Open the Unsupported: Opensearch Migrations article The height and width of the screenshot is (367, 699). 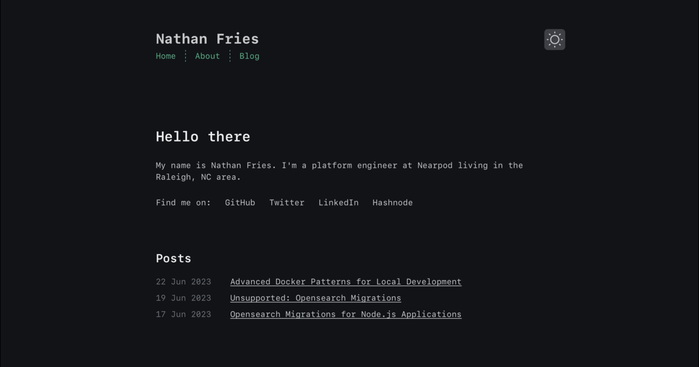pyautogui.click(x=315, y=298)
